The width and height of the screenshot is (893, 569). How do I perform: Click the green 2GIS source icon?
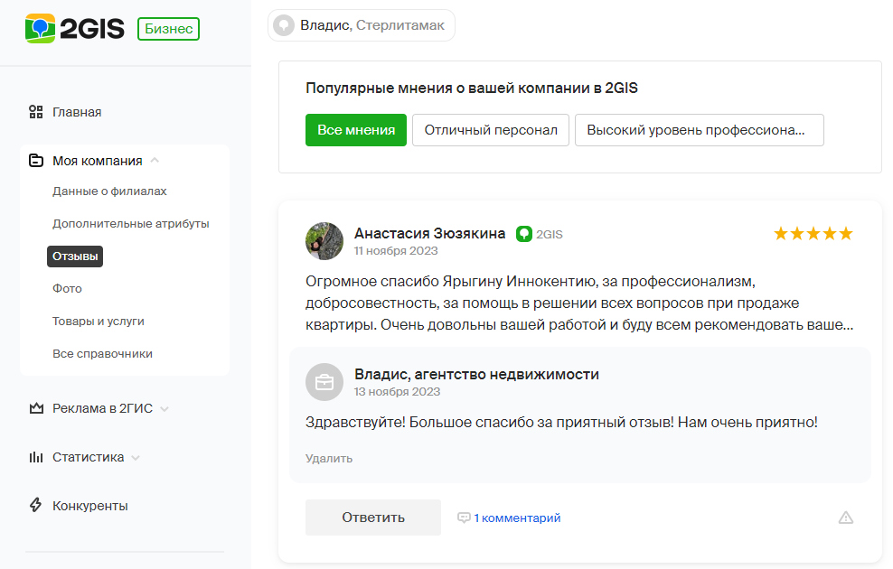[x=524, y=234]
